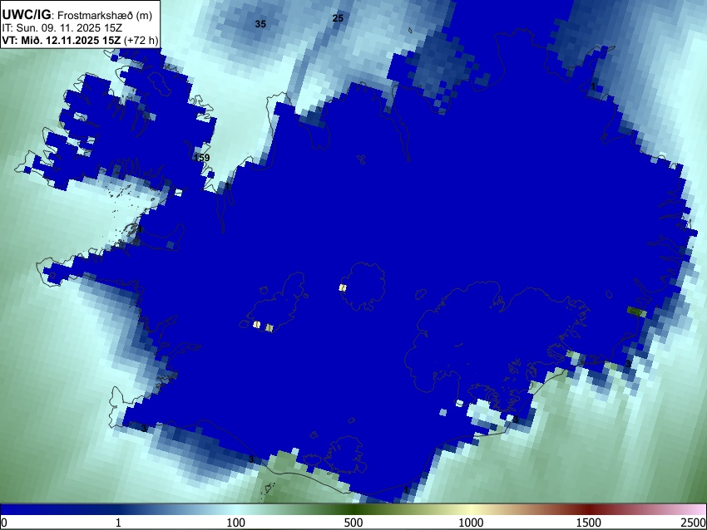Click the 'UWC/IG: Frostmarkshæð (m)' title text

[x=77, y=15]
